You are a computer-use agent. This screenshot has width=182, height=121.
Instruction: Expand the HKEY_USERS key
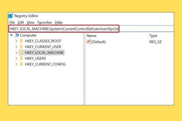[16, 58]
